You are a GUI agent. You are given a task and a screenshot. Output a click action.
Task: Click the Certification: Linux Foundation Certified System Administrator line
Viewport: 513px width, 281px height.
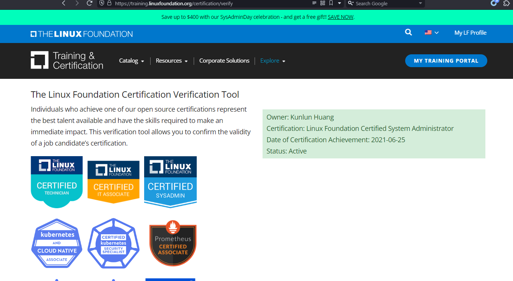coord(360,129)
